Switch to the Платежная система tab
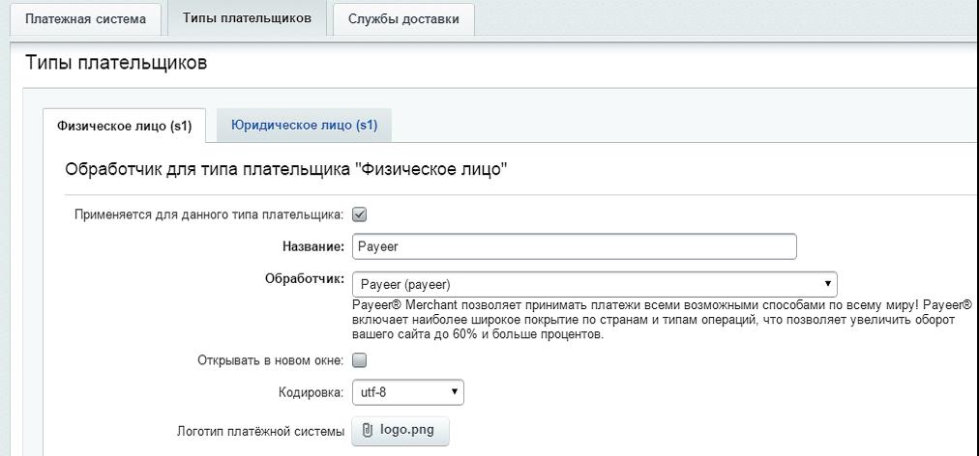 coord(85,19)
